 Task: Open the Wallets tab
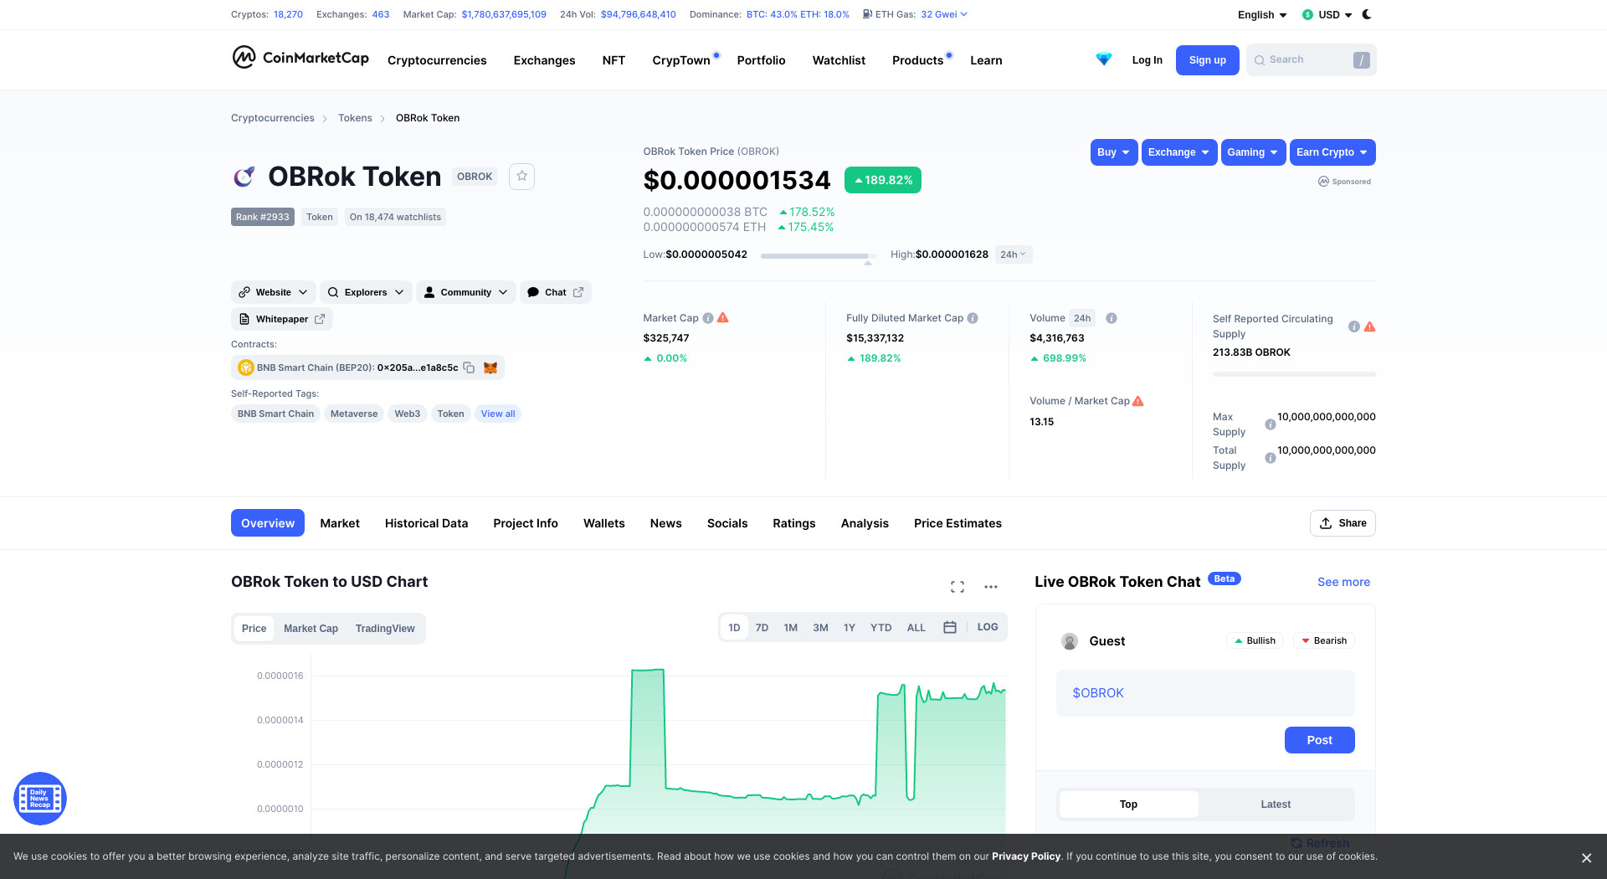pos(604,523)
